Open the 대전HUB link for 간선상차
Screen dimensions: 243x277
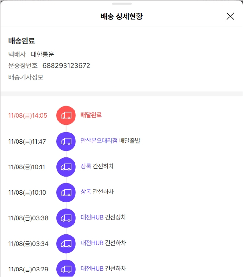click(92, 217)
